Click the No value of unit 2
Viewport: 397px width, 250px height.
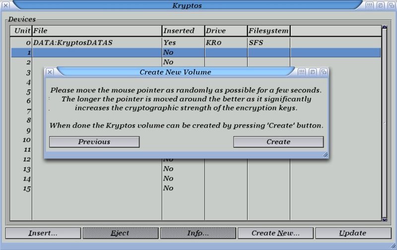[x=168, y=62]
